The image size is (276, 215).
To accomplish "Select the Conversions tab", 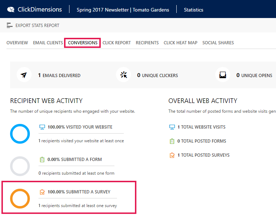I will (x=82, y=43).
